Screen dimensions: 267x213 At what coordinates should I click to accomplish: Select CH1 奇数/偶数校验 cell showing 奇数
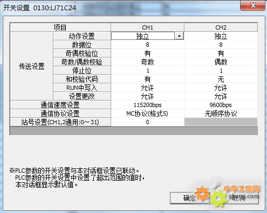(x=147, y=62)
